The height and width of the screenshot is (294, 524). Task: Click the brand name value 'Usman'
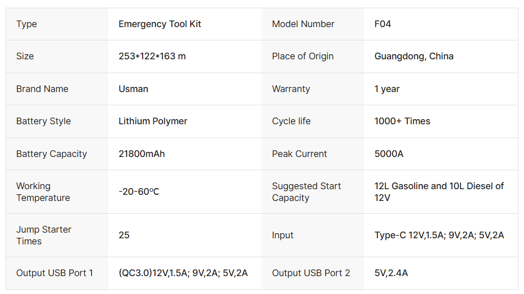133,89
